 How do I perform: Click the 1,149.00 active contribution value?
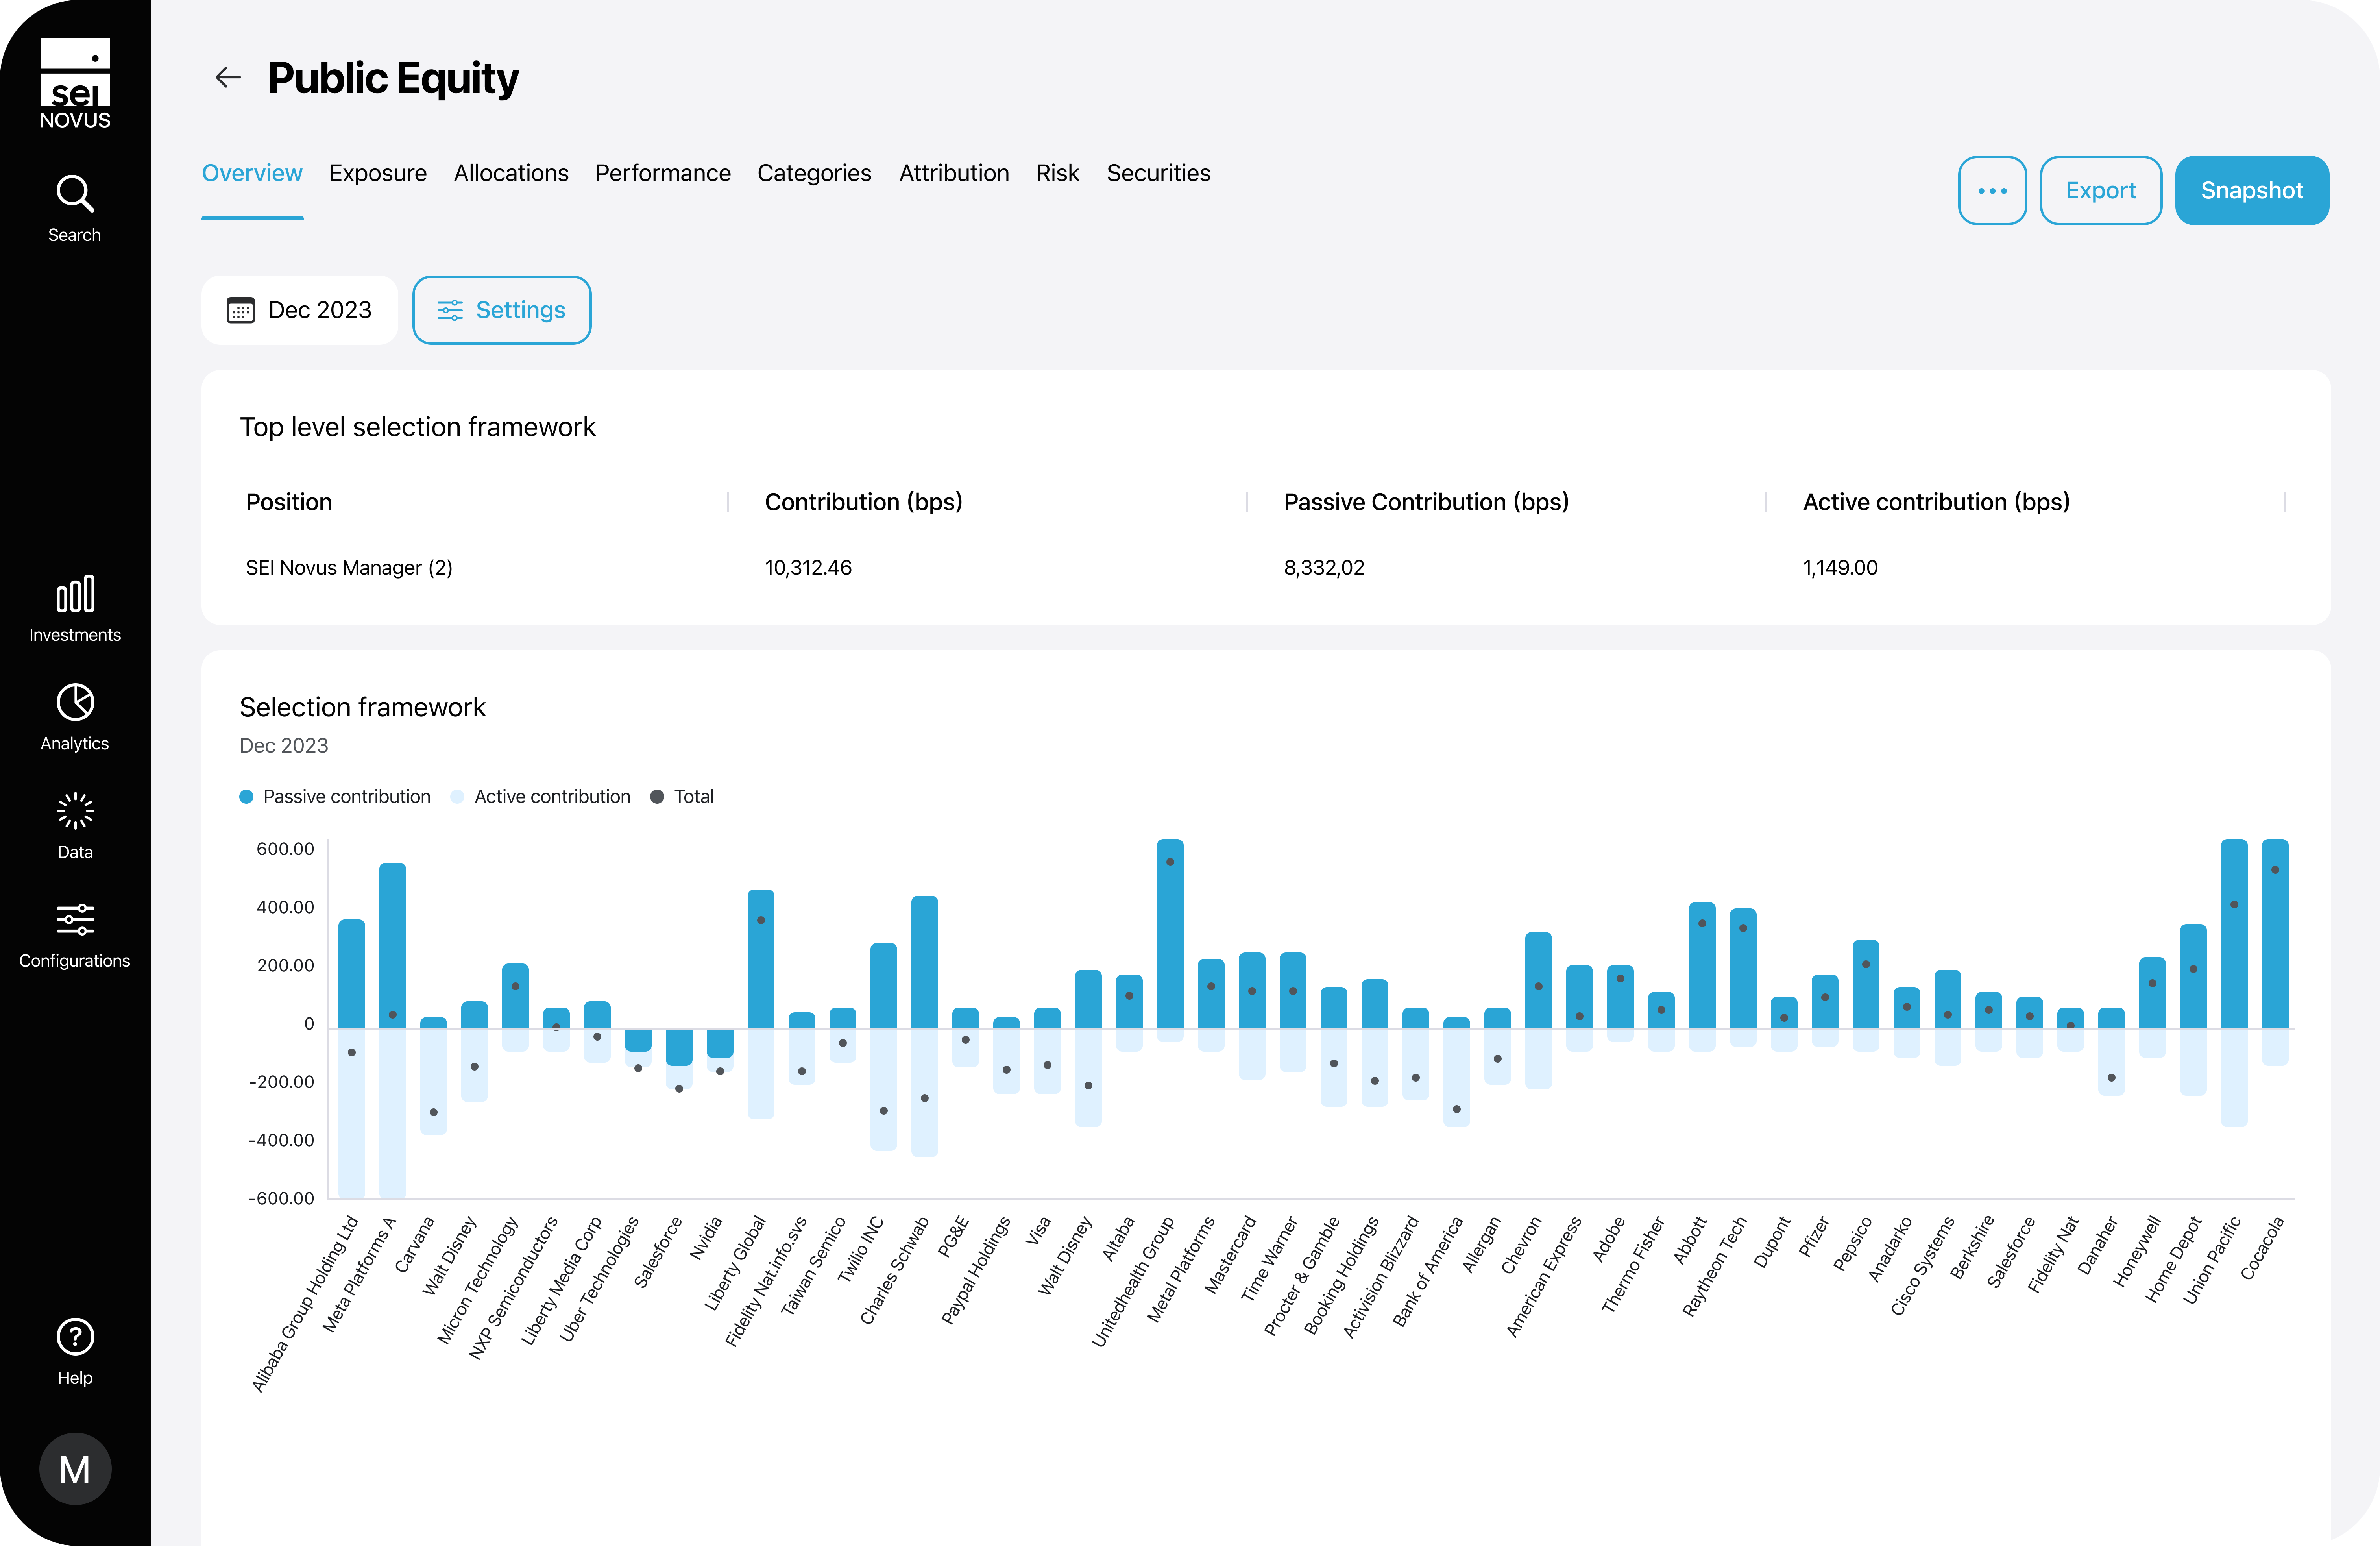point(1840,568)
